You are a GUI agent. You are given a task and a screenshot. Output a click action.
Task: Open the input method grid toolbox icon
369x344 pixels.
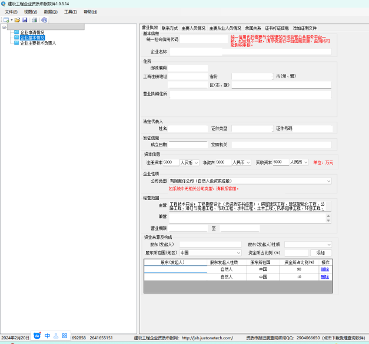pyautogui.click(x=65, y=336)
